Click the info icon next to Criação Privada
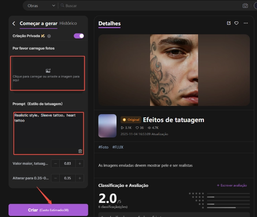Image resolution: width=257 pixels, height=217 pixels. (x=49, y=36)
